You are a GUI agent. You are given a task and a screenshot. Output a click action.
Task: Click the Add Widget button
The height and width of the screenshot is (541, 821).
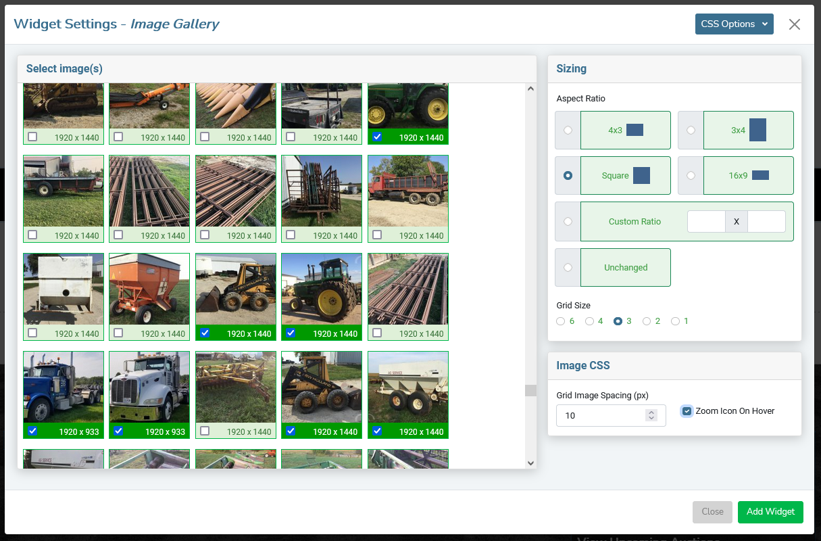[x=770, y=512]
